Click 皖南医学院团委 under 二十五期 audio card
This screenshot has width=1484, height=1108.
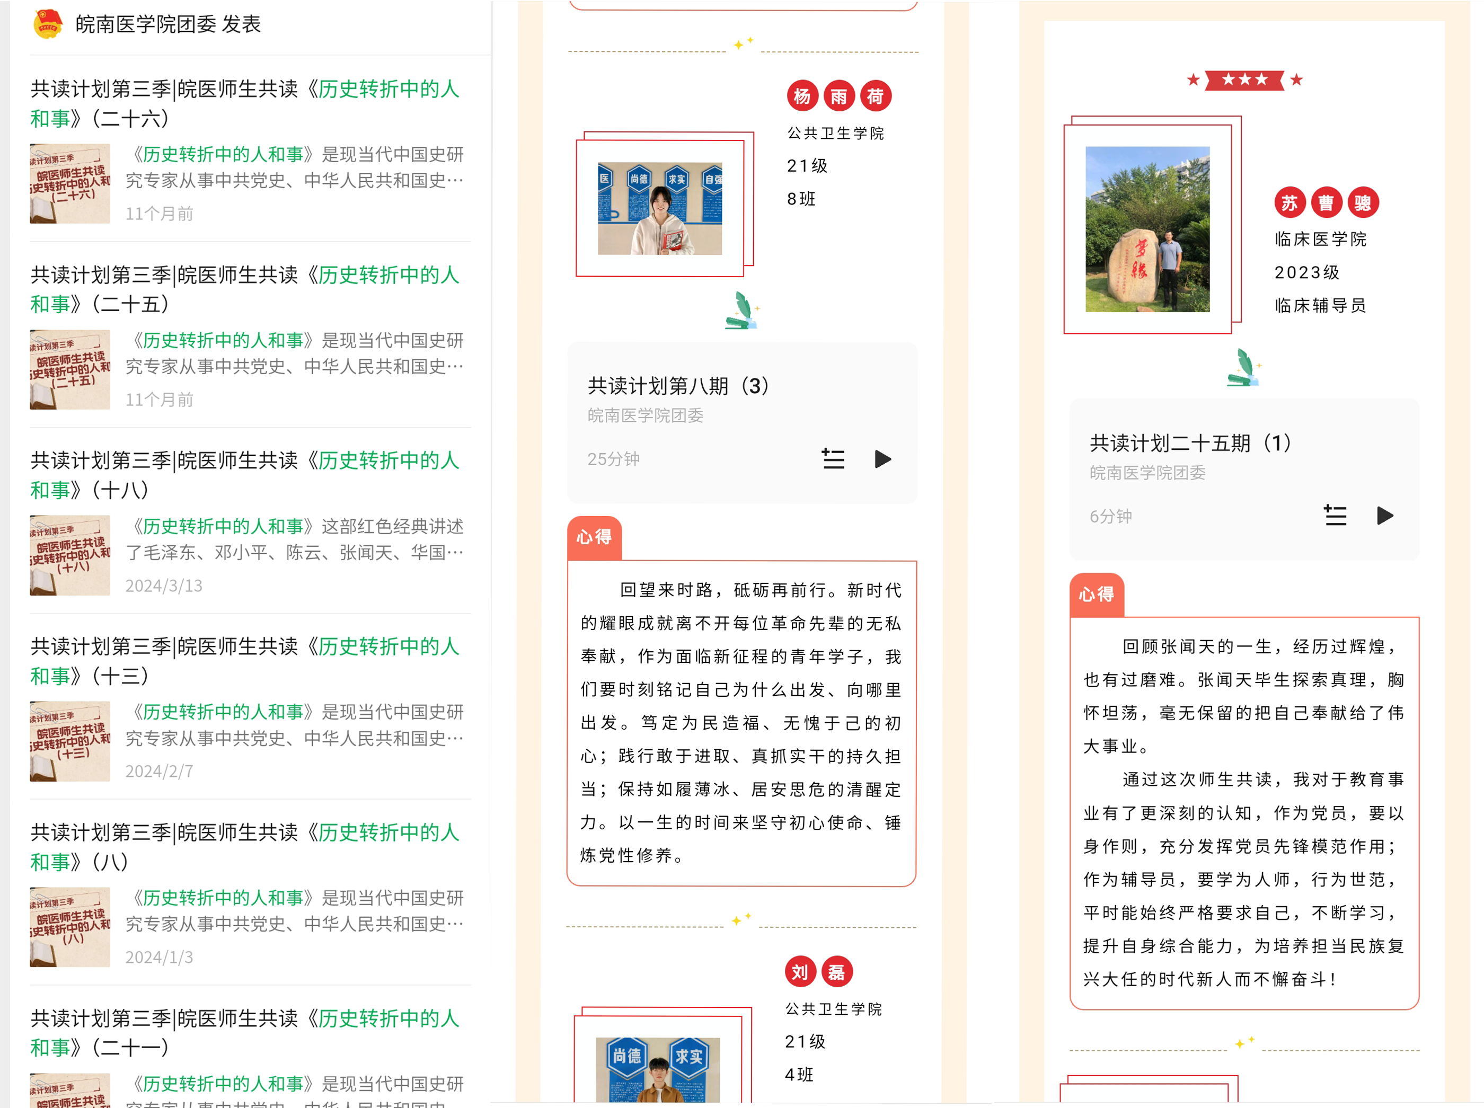pos(1147,473)
